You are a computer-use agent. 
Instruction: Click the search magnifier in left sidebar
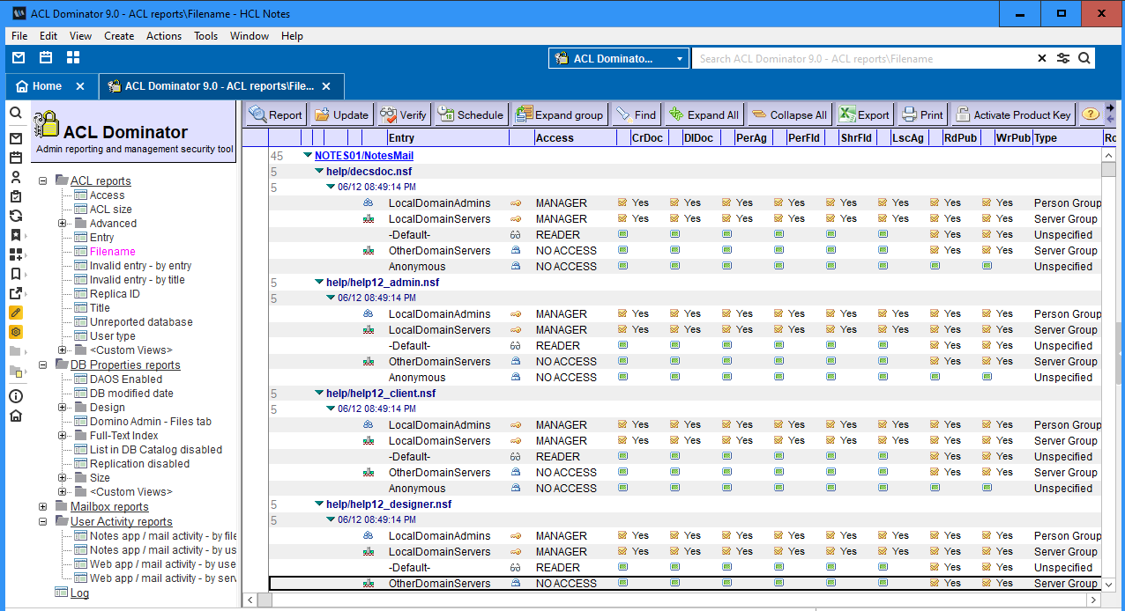pyautogui.click(x=15, y=114)
